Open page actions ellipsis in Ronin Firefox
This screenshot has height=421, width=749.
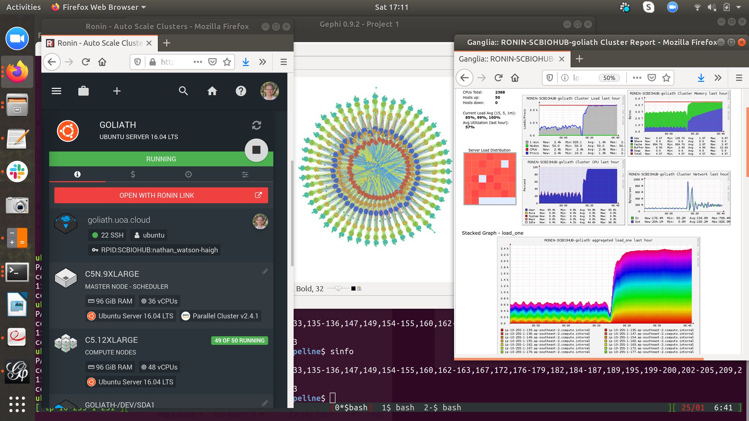[x=198, y=62]
